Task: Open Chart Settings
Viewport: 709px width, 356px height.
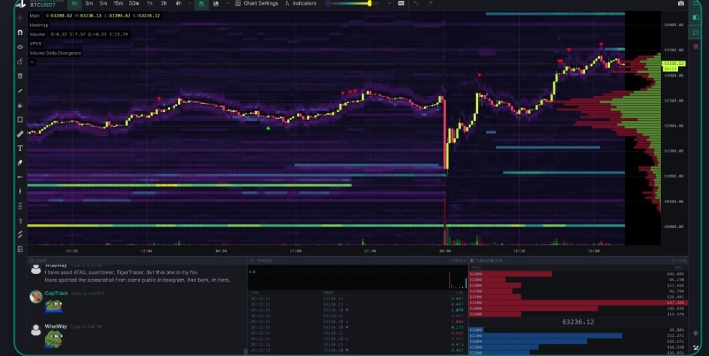Action: [x=257, y=4]
